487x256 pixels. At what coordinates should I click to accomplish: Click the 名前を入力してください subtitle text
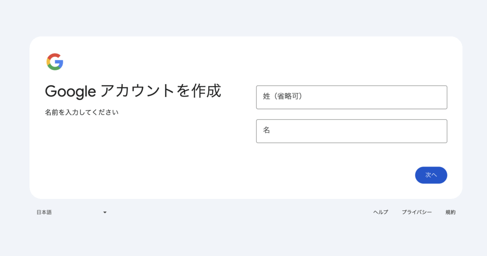[81, 113]
